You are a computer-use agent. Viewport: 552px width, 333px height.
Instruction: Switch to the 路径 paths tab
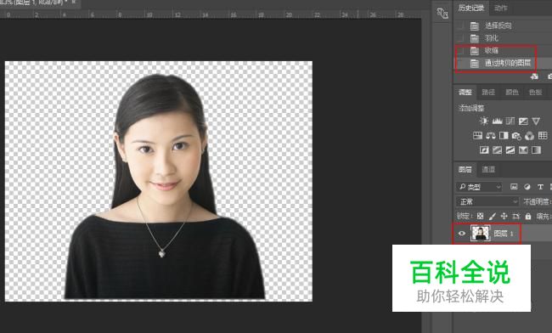click(488, 92)
